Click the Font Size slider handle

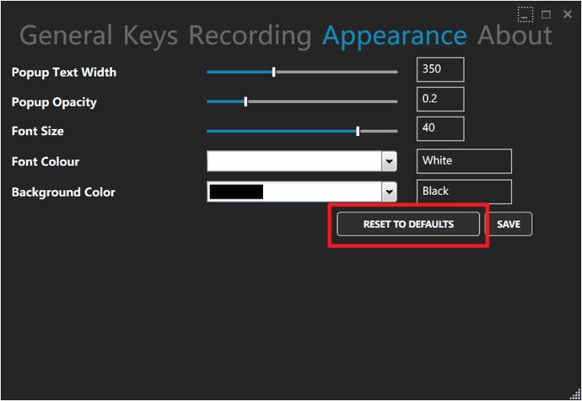pyautogui.click(x=358, y=131)
